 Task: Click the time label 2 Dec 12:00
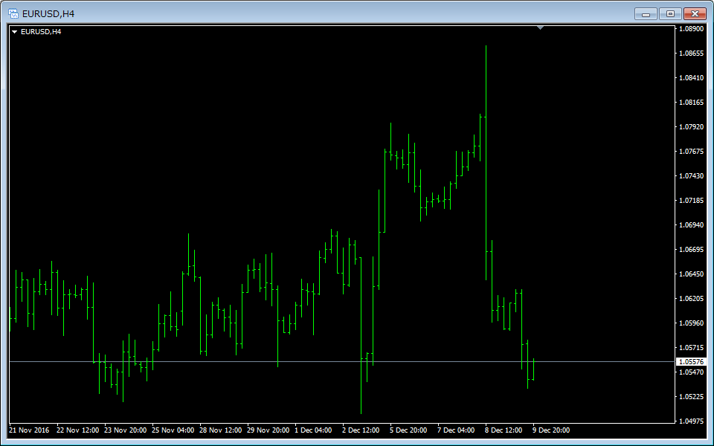[361, 430]
